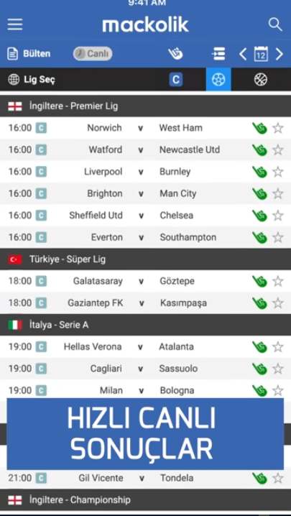
Task: Select the football sport tab icon
Action: pos(218,79)
